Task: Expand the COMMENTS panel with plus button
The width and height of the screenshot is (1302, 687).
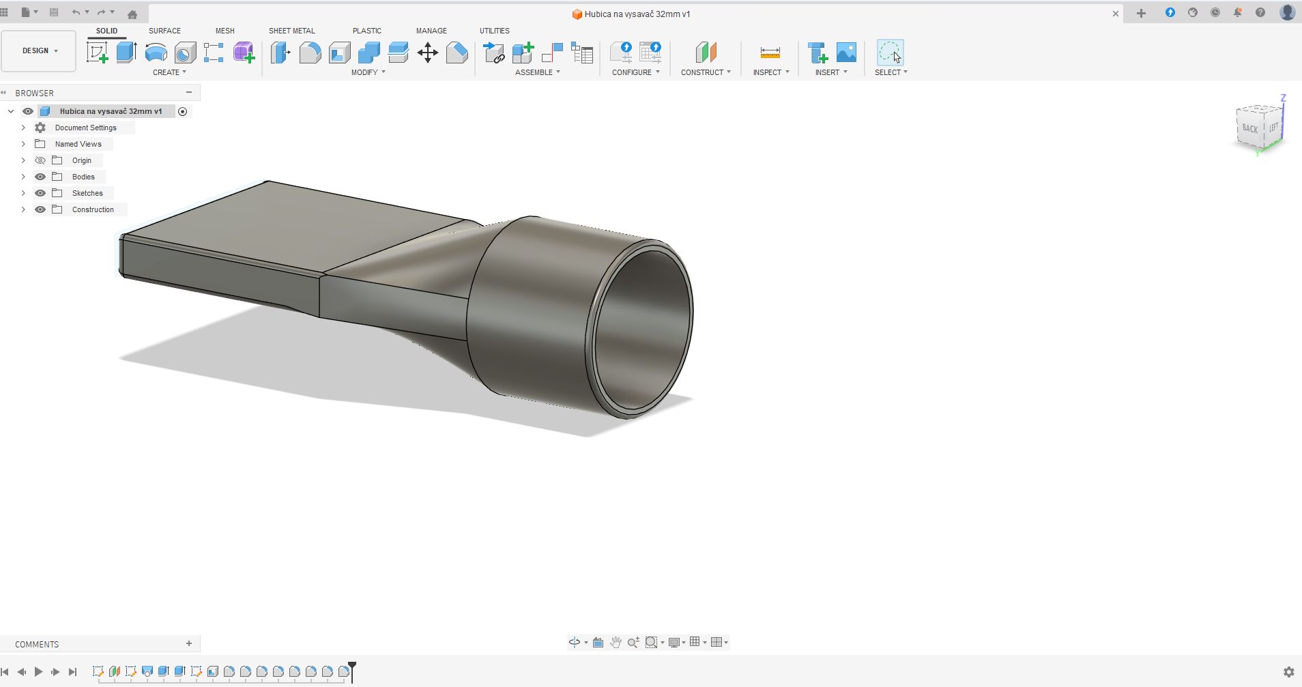Action: [189, 643]
